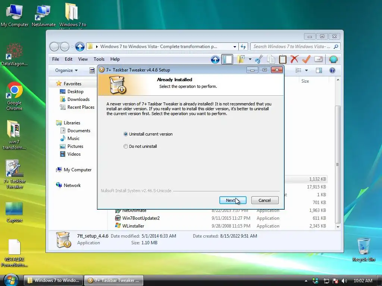Viewport: 382px width, 286px height.
Task: Open Classic Shell settings shell icon
Action: coord(333,59)
